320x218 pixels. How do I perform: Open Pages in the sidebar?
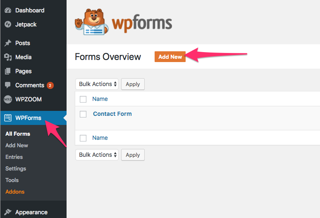coord(24,71)
